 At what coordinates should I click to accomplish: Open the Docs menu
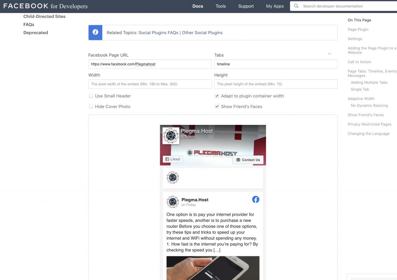(198, 6)
